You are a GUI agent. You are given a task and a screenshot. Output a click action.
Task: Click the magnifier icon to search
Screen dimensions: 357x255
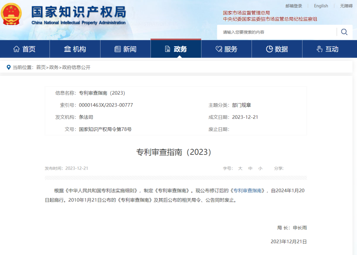coord(344,32)
